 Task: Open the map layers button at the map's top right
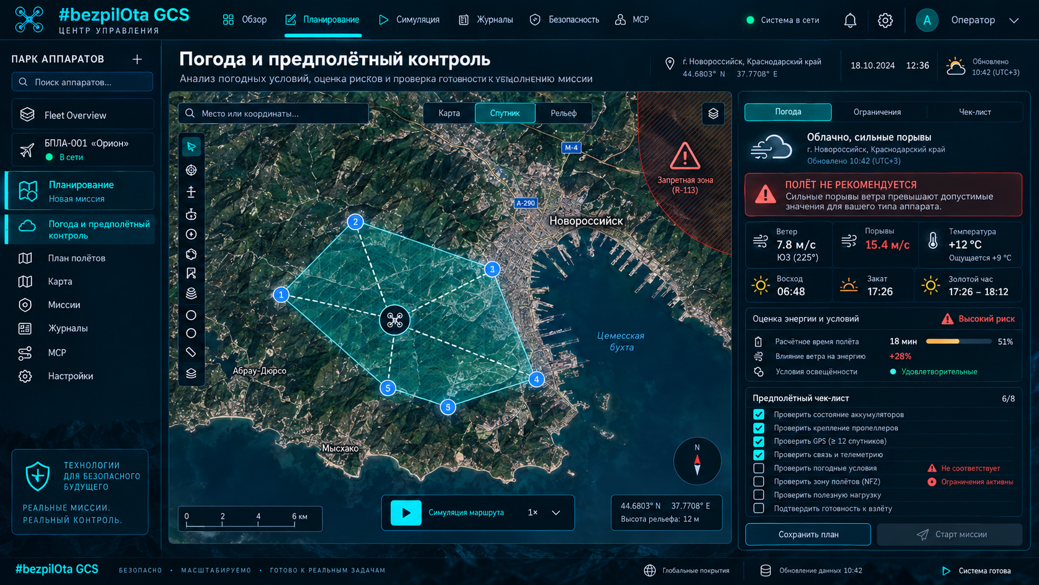[713, 114]
